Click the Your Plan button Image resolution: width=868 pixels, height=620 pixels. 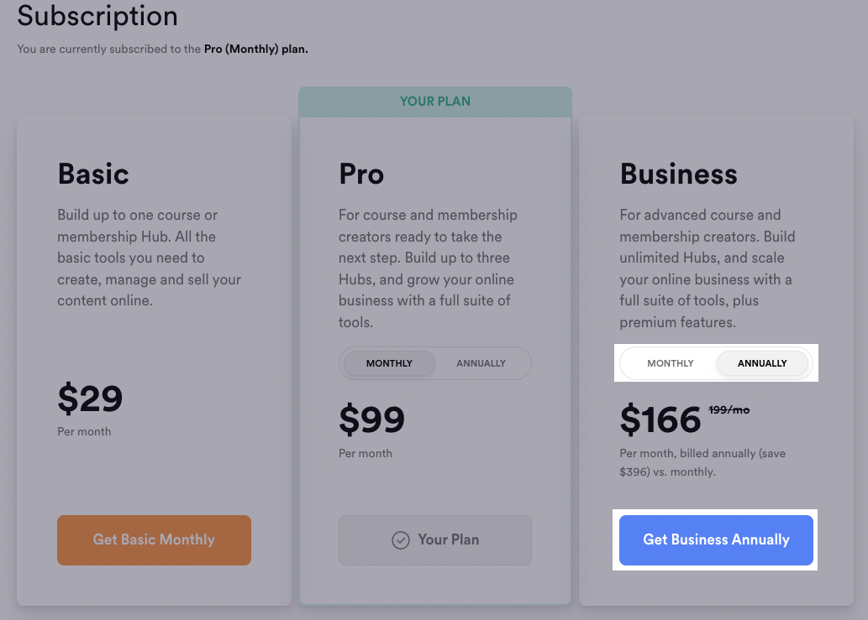pyautogui.click(x=435, y=539)
